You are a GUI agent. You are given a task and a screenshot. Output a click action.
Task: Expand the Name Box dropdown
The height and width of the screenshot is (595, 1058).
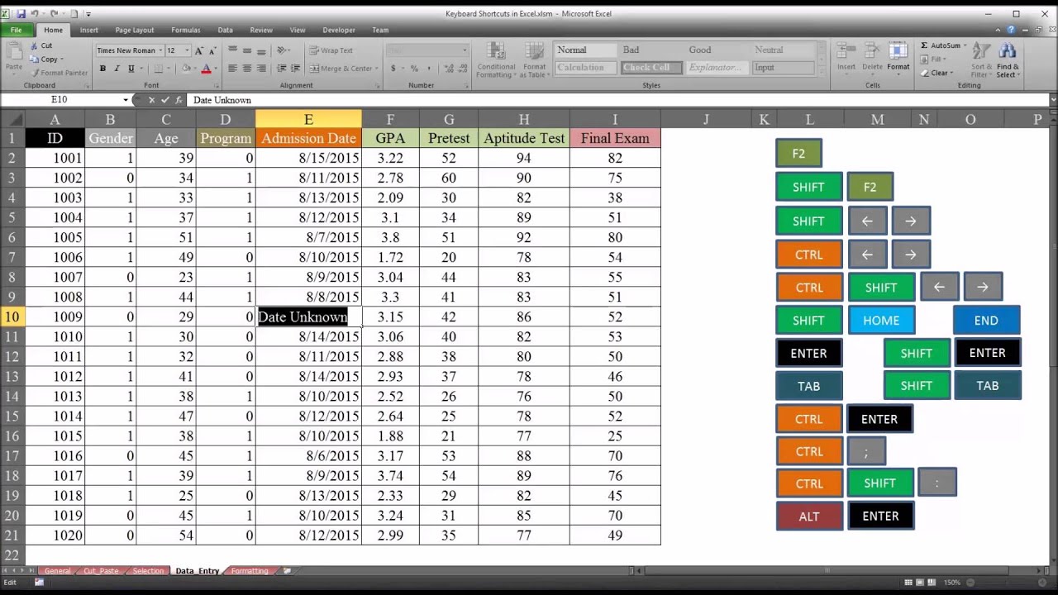coord(126,100)
